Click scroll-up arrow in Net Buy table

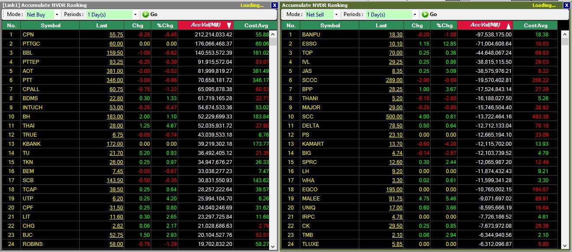pos(273,34)
